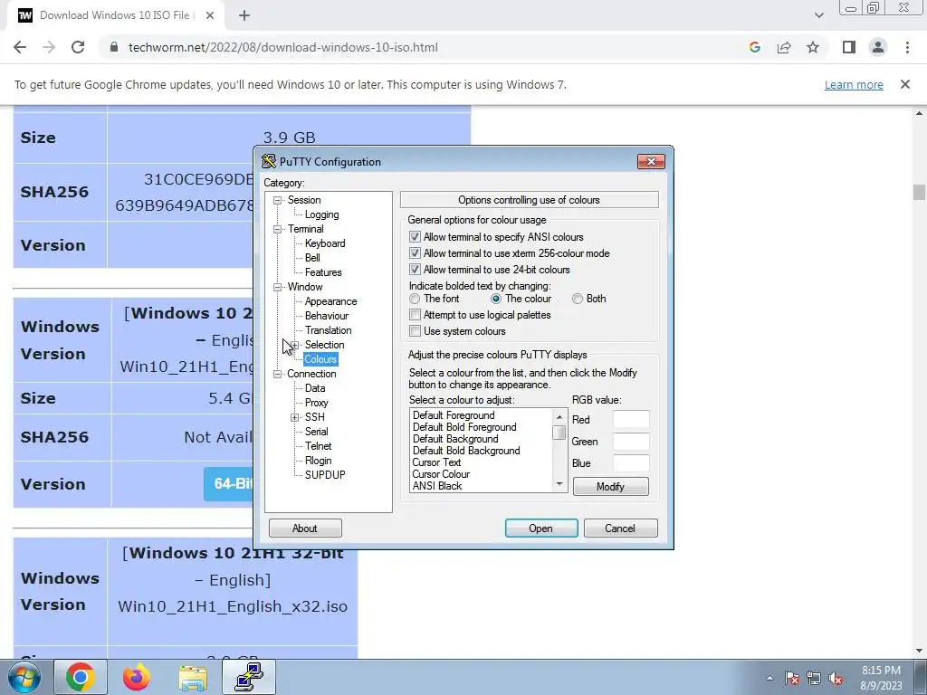
Task: Select 'Both' radio button
Action: point(578,299)
